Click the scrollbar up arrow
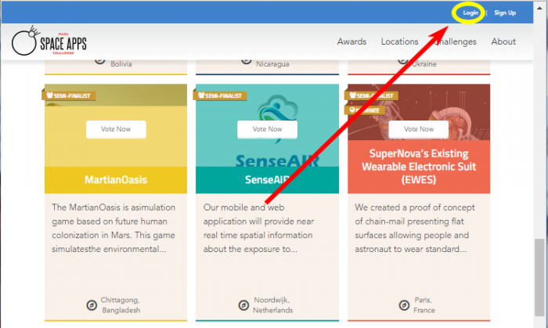This screenshot has width=548, height=328. click(540, 7)
